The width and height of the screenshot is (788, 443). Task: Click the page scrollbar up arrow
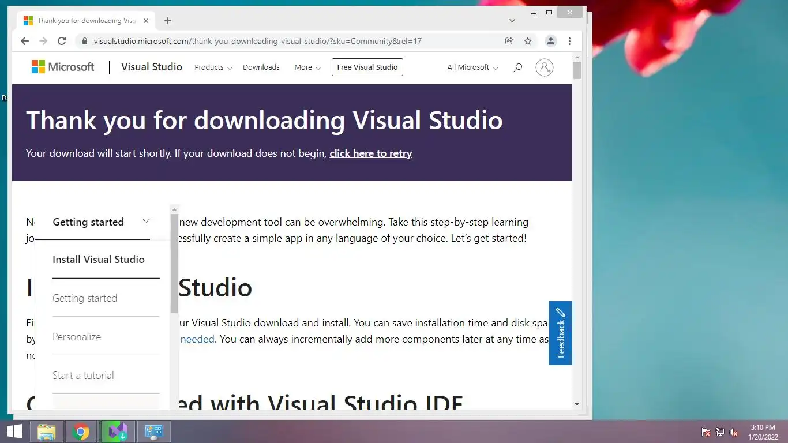tap(577, 57)
